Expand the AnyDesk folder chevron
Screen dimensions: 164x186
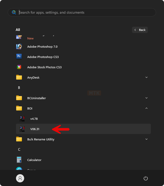tap(146, 78)
